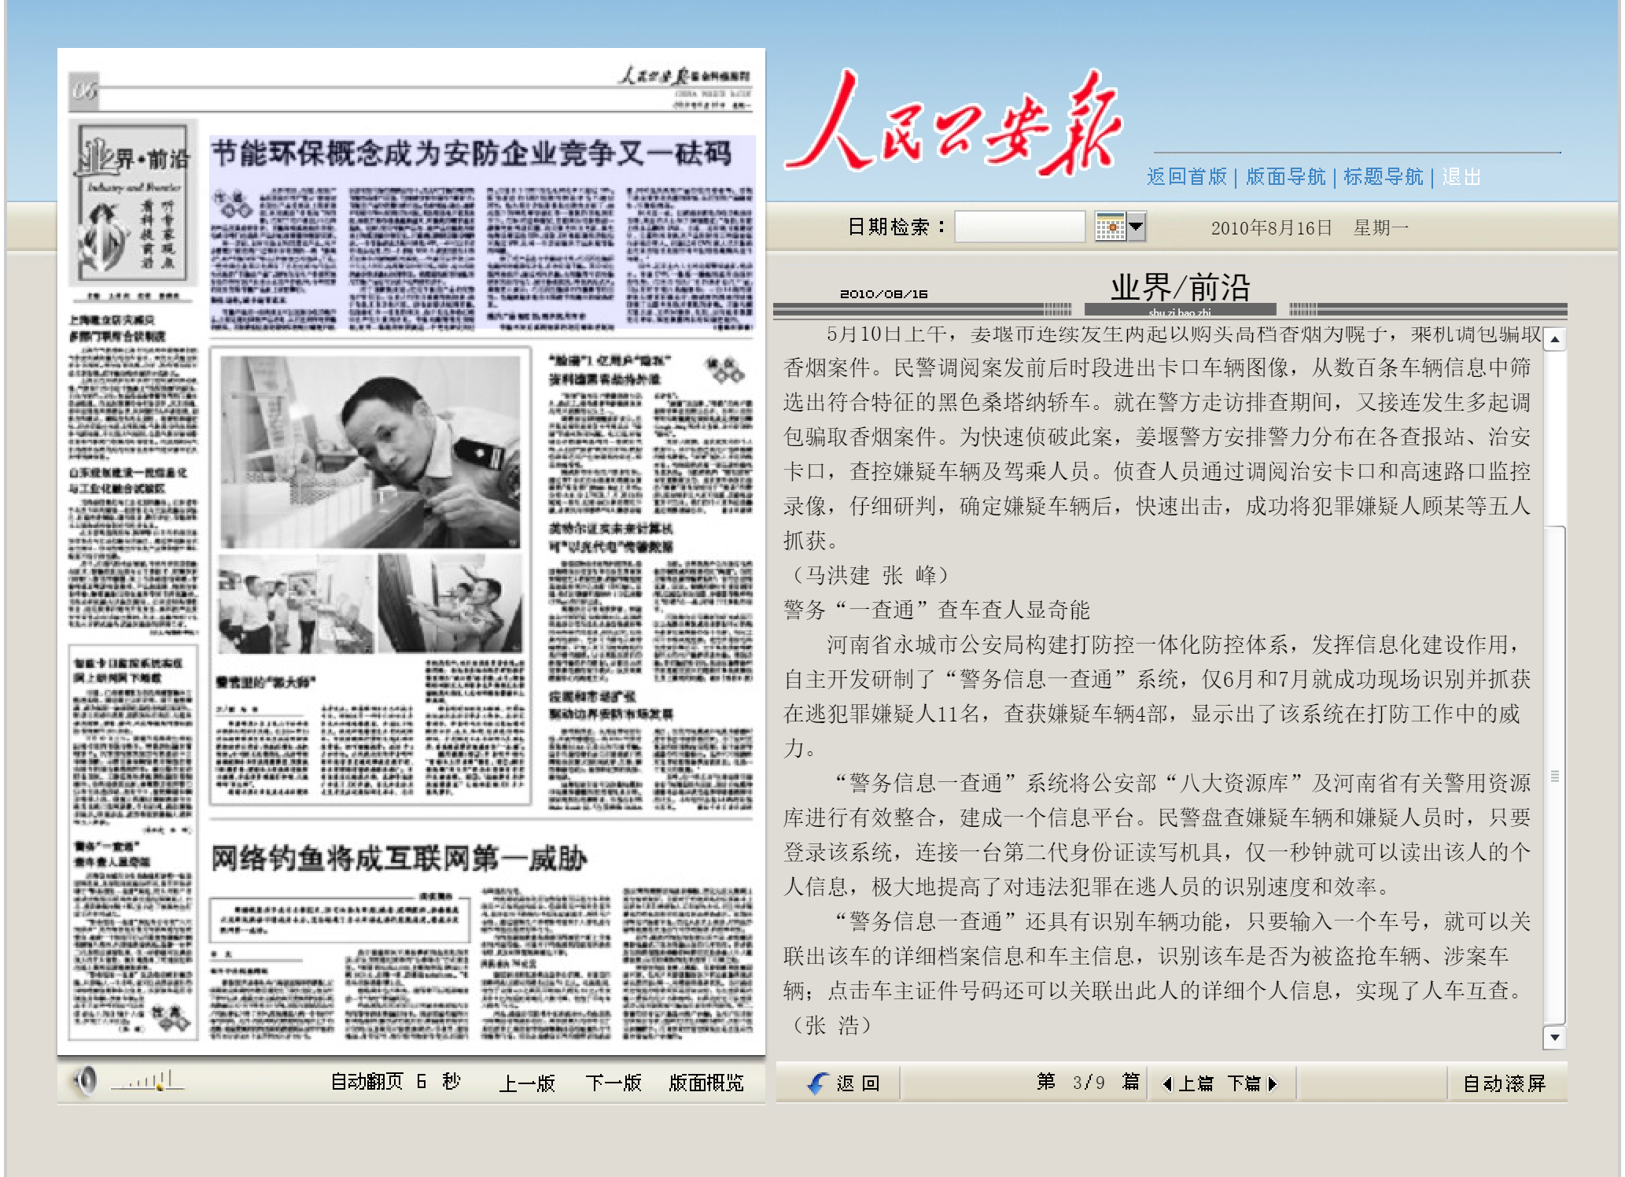Open 版面概览 page overview
Screen dimensions: 1625x1177
(706, 1083)
